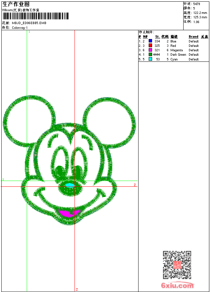The width and height of the screenshot is (210, 292).
Task: Click the 'Brand' column header
Action: point(193,37)
